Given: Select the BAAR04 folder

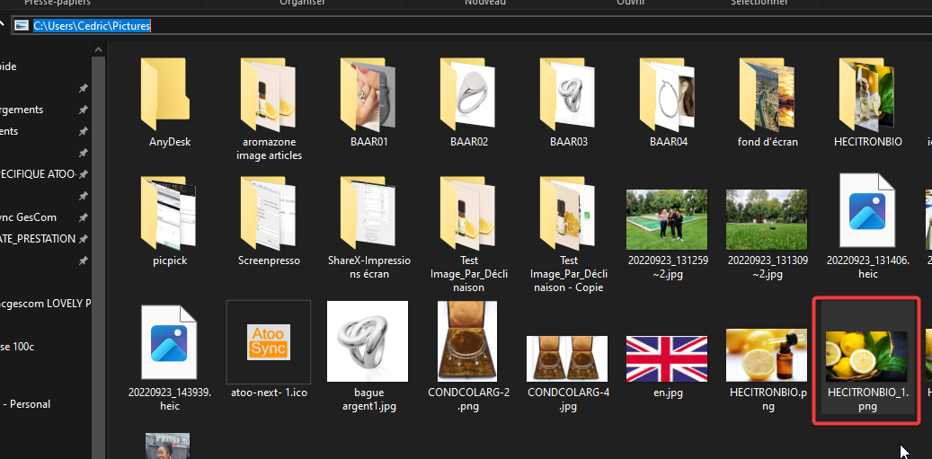Looking at the screenshot, I should 668,102.
